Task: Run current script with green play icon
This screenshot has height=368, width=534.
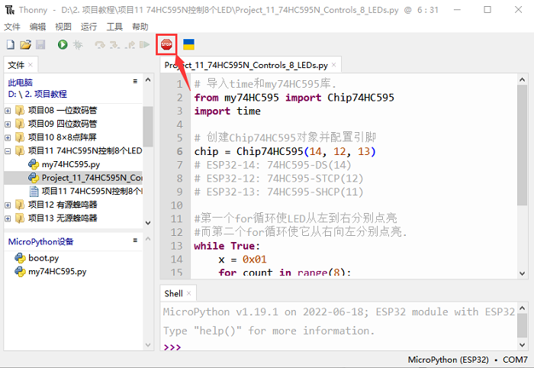Action: pyautogui.click(x=63, y=45)
